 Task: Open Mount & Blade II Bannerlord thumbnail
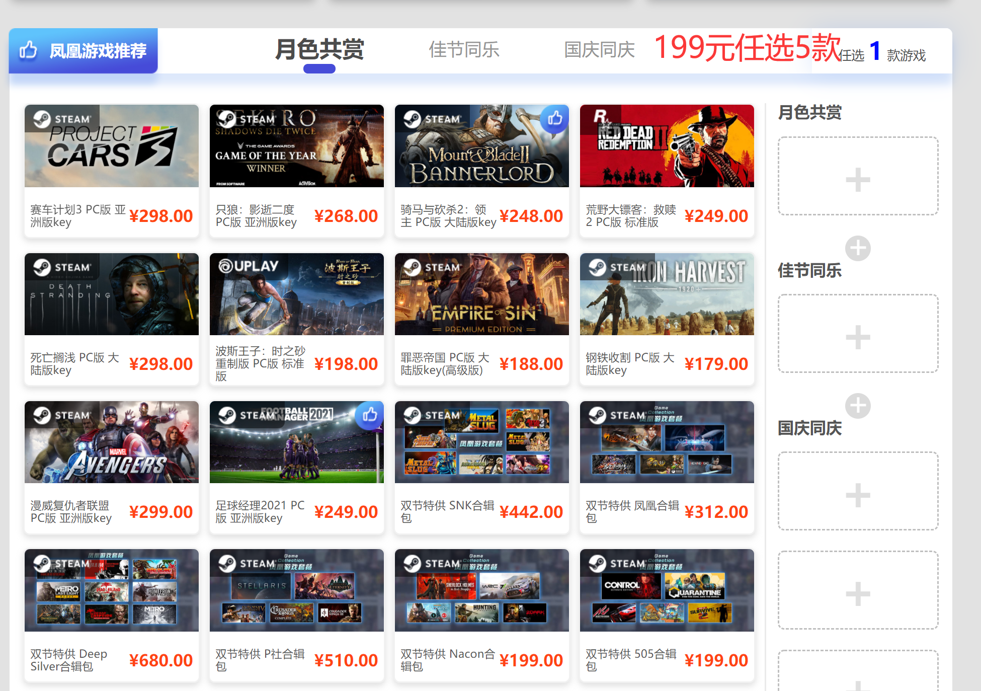(x=482, y=146)
